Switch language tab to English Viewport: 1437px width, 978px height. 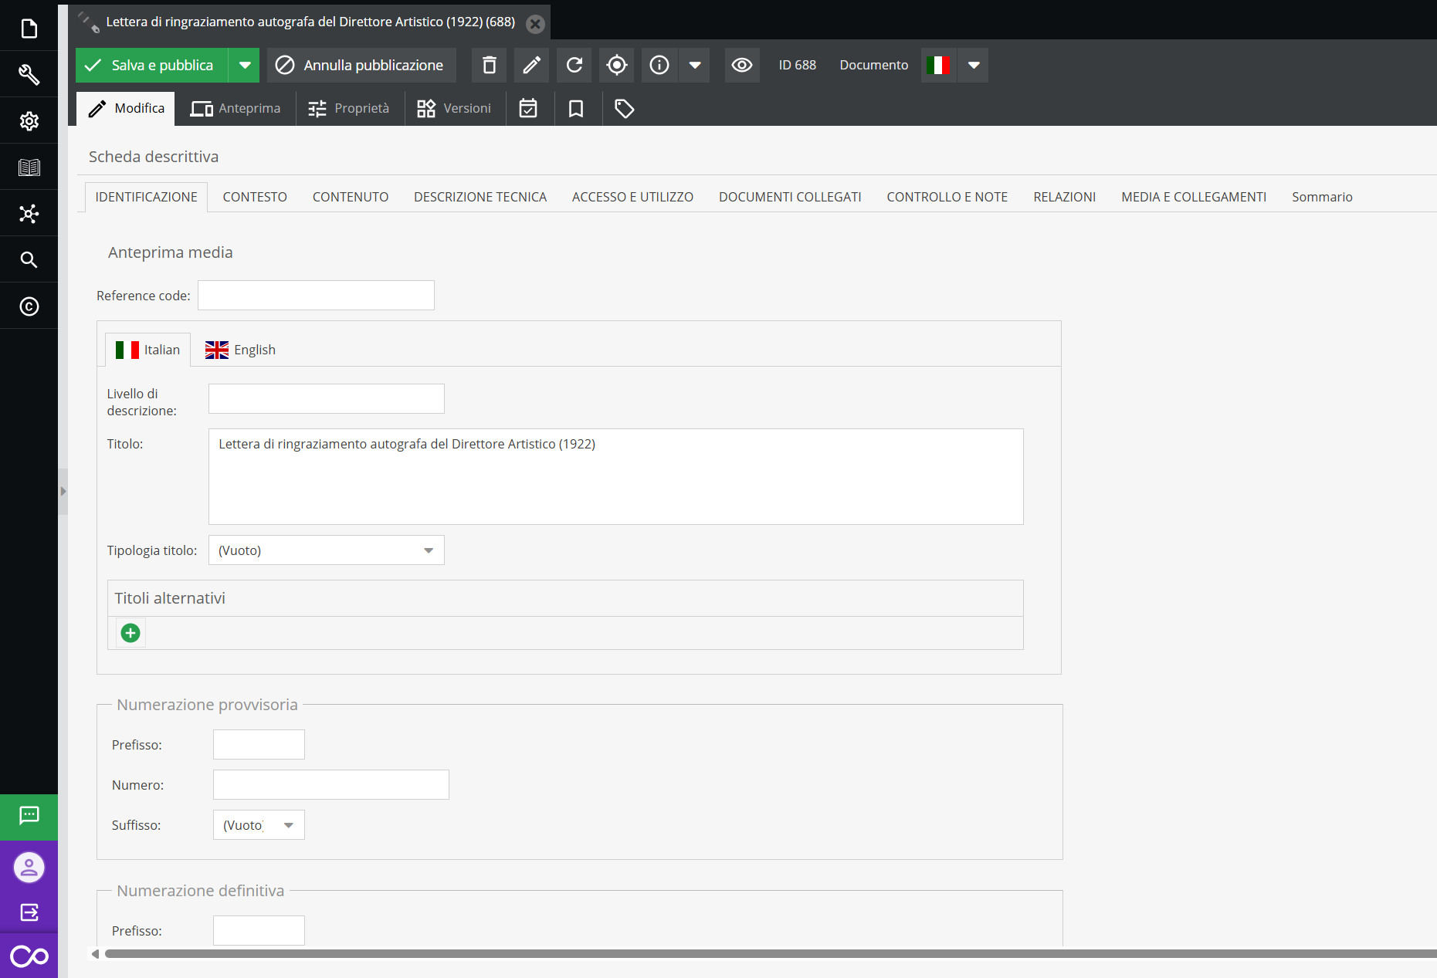pos(240,350)
